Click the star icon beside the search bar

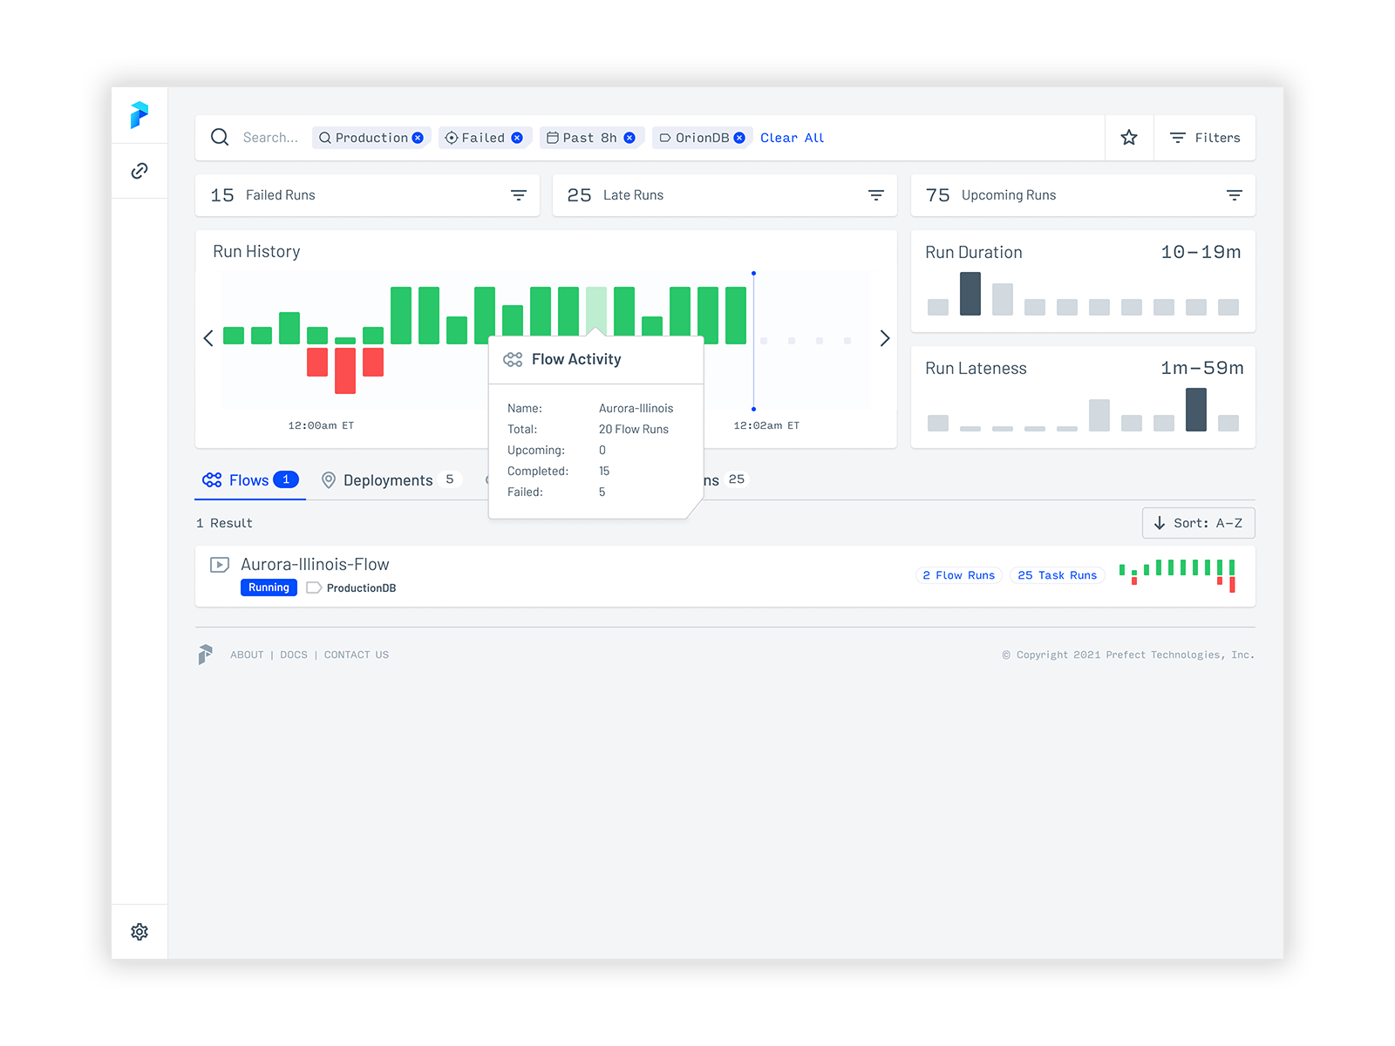(x=1129, y=137)
